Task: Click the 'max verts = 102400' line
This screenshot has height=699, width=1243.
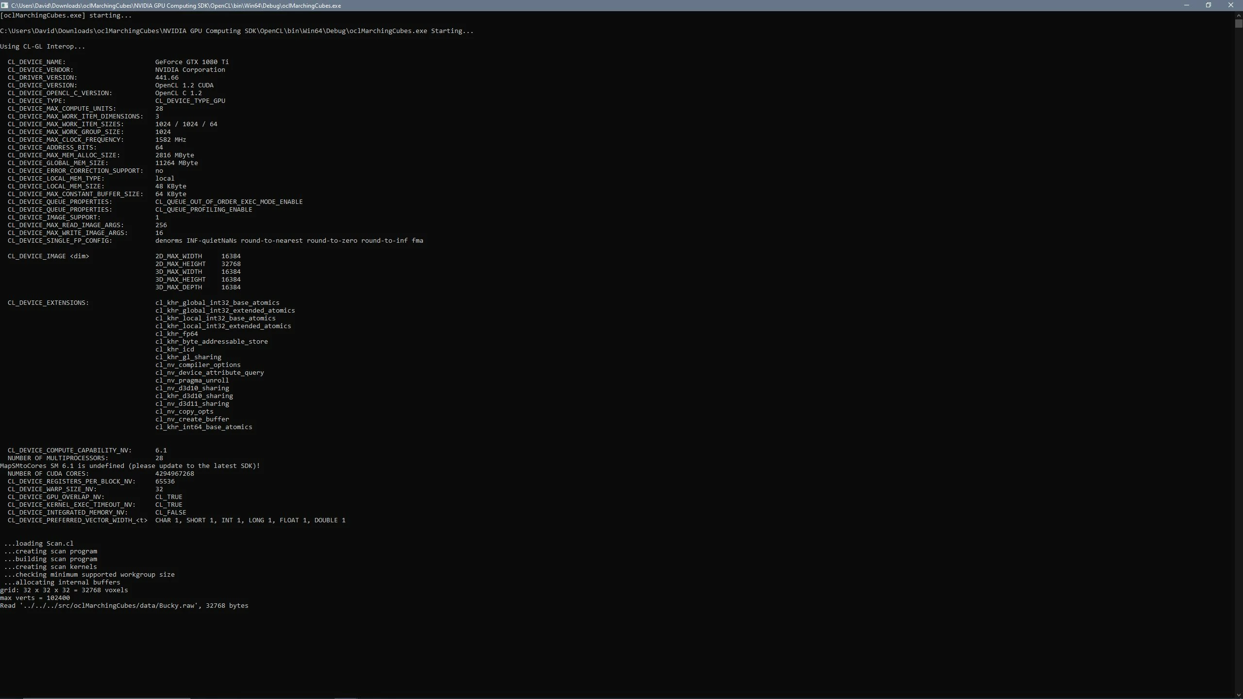Action: tap(35, 598)
